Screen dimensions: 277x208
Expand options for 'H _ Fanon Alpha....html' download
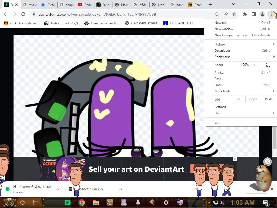coord(58,189)
